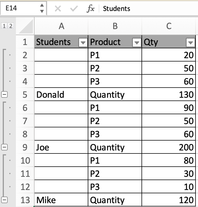This screenshot has height=207, width=198.
Task: Select column B header
Action: (115, 26)
